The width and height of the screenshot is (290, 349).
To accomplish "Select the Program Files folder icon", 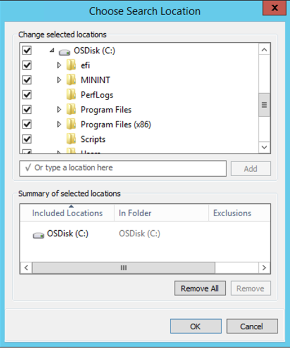I will click(71, 109).
